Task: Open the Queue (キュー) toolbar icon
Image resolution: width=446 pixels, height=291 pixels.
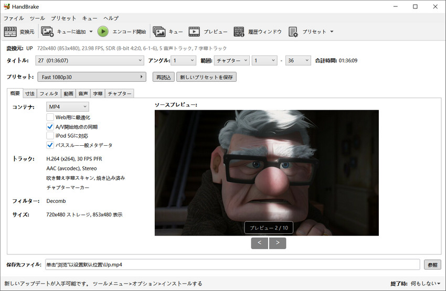Action: pyautogui.click(x=158, y=31)
